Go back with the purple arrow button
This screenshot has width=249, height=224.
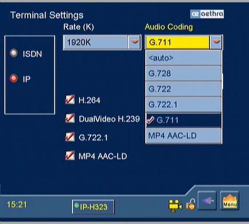pos(207,200)
